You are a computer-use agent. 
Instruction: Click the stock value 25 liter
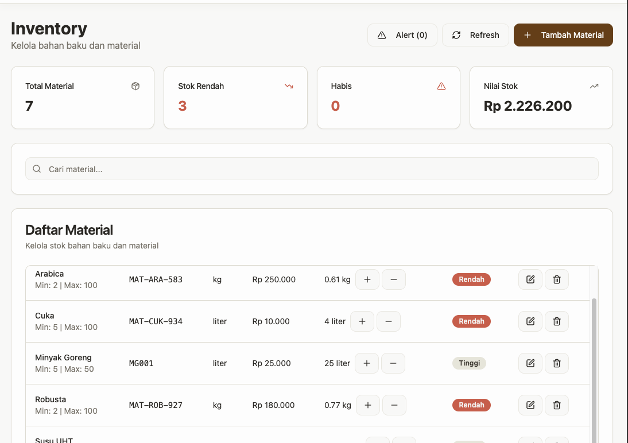[337, 363]
